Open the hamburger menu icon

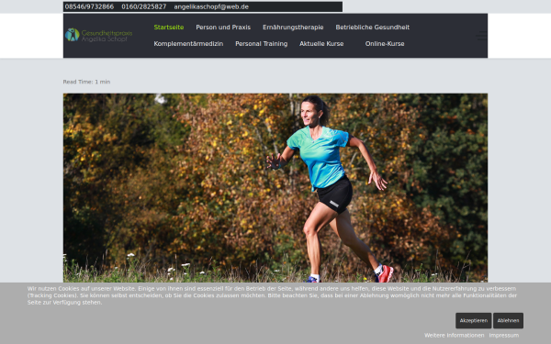point(481,36)
